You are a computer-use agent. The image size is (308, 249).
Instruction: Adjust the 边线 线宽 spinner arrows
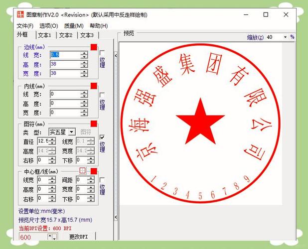pyautogui.click(x=84, y=55)
